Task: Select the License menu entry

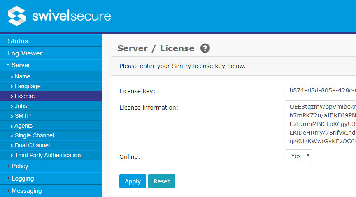Action: [x=51, y=96]
